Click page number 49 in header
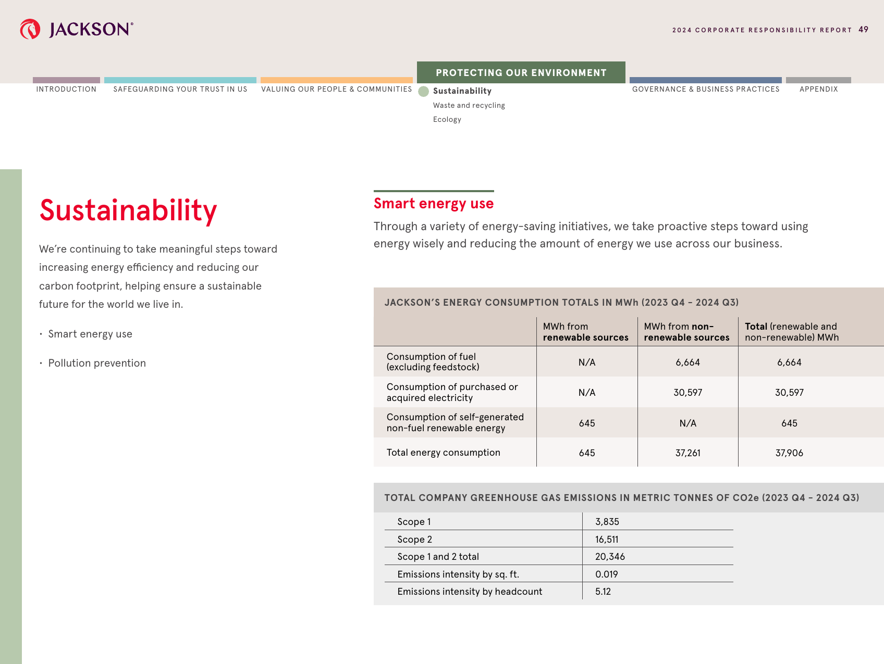Viewport: 884px width, 664px height. click(x=864, y=30)
